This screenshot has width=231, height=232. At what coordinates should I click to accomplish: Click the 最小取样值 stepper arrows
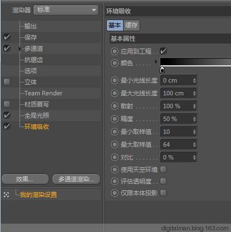[194, 132]
